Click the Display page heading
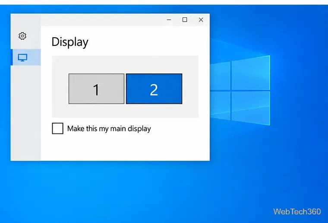 click(x=70, y=42)
